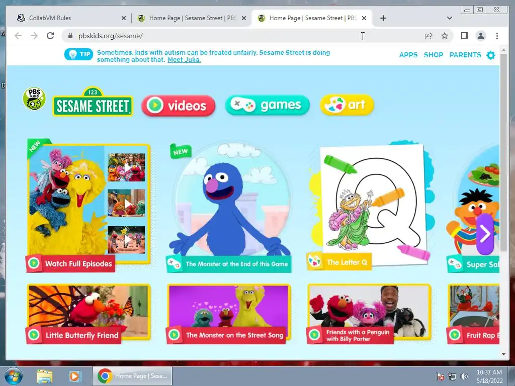This screenshot has height=386, width=515.
Task: Select the active Sesame Street tab
Action: pyautogui.click(x=311, y=18)
